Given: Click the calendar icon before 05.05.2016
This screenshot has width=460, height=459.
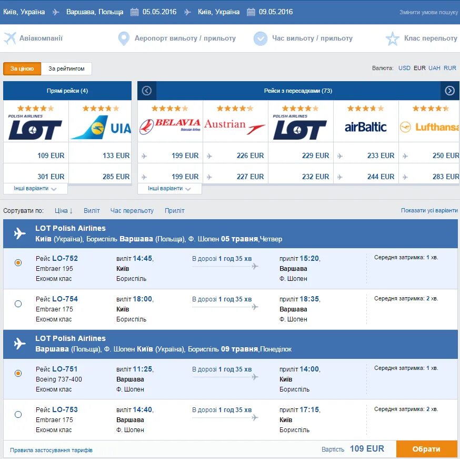Looking at the screenshot, I should click(134, 12).
